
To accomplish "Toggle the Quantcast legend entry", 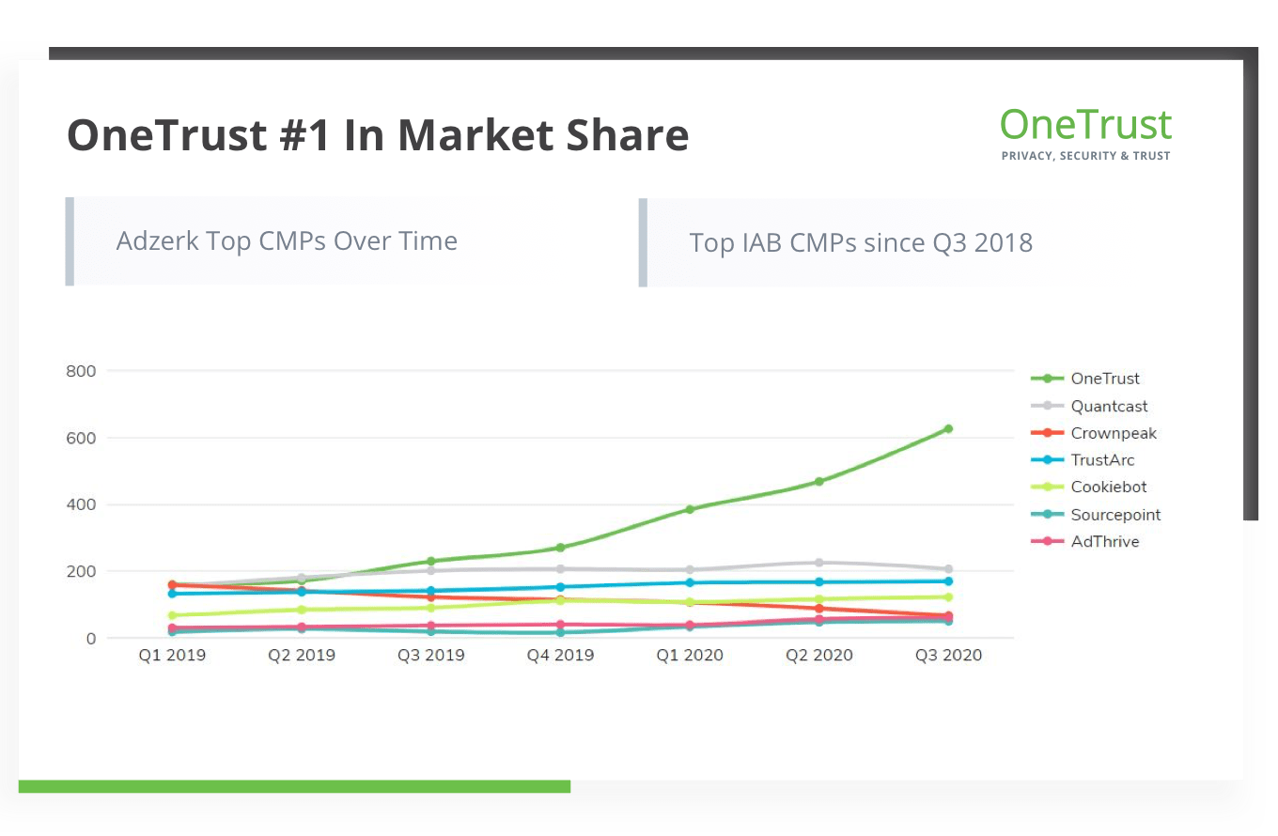I will tap(1089, 406).
